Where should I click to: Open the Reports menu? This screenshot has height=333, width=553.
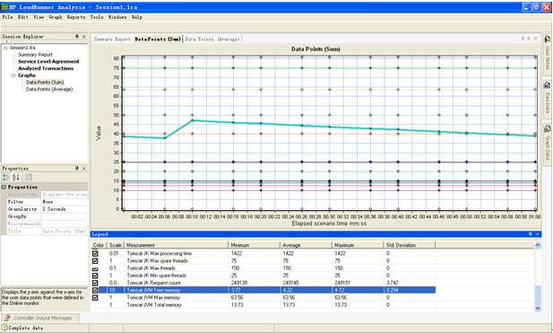pyautogui.click(x=76, y=17)
